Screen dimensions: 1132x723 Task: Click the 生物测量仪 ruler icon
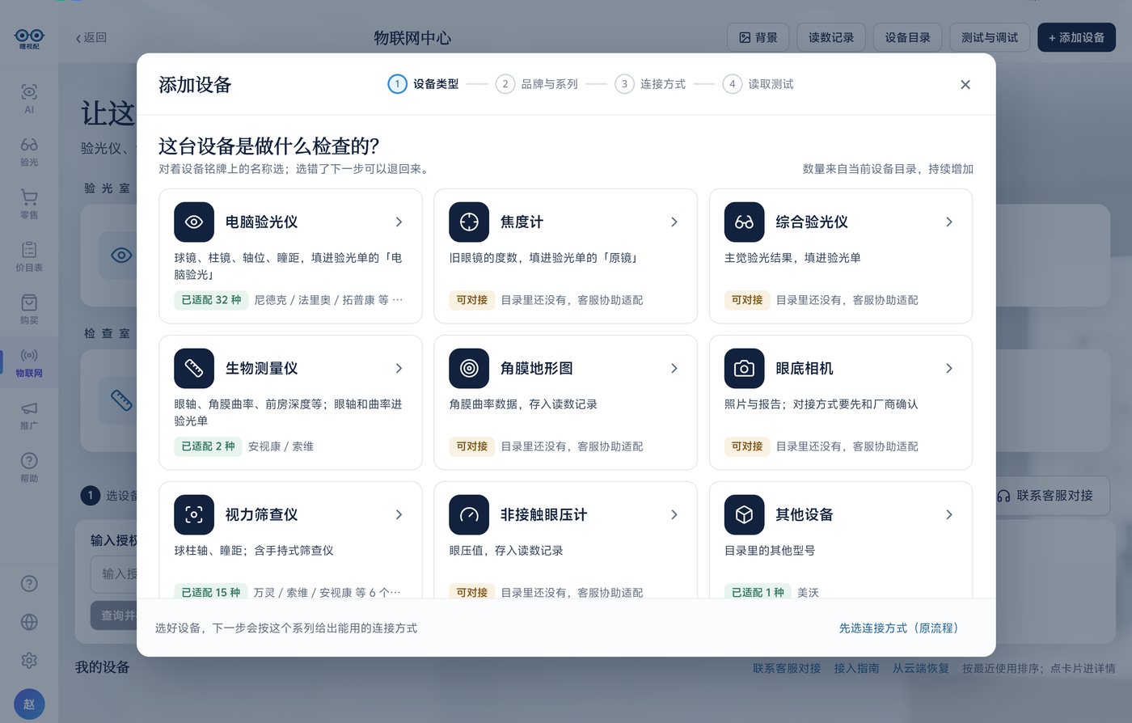coord(194,368)
